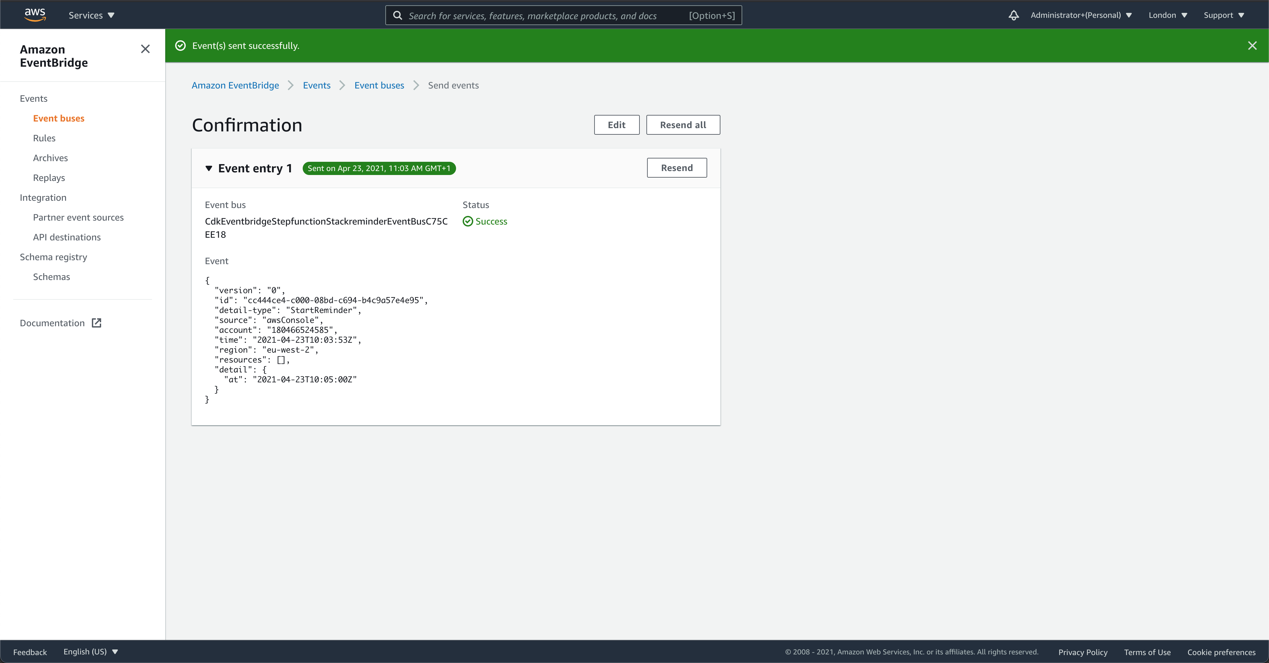Click the search magnifier icon
Image resolution: width=1269 pixels, height=663 pixels.
click(x=397, y=15)
